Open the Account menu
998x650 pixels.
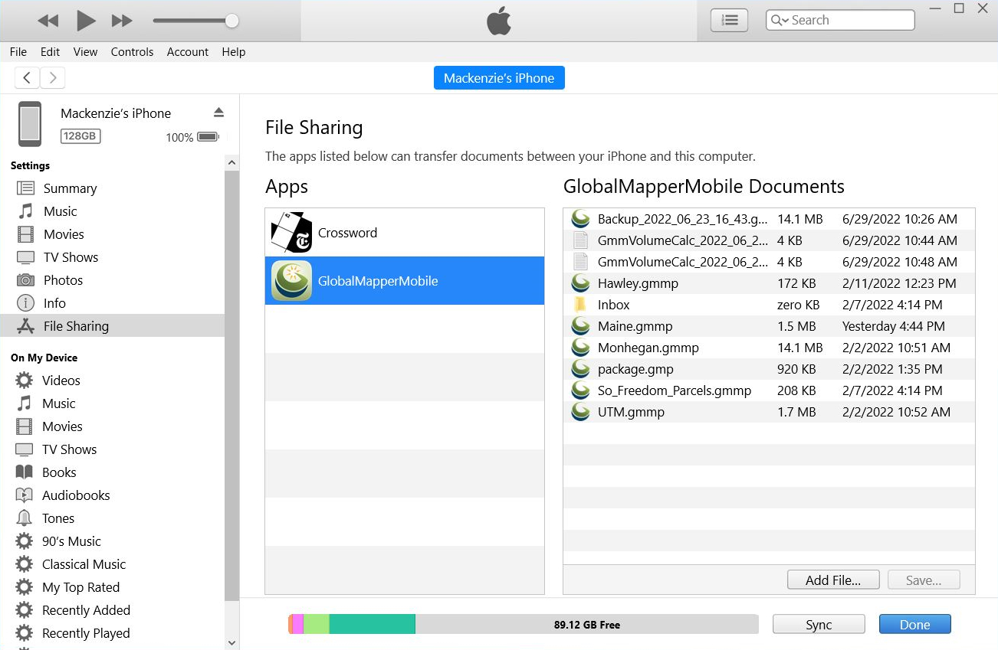188,52
